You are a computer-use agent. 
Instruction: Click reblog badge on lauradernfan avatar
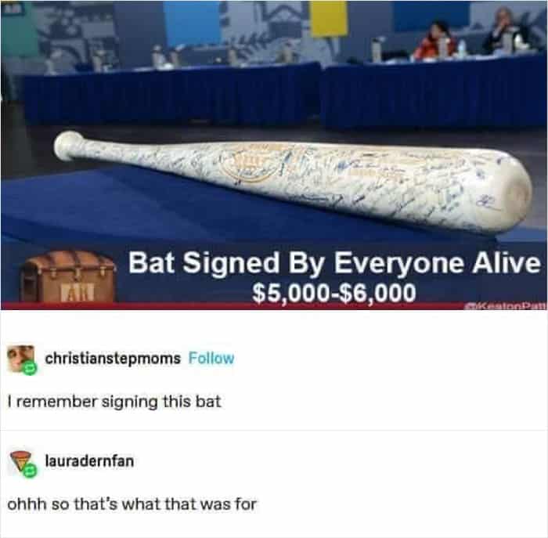(30, 471)
